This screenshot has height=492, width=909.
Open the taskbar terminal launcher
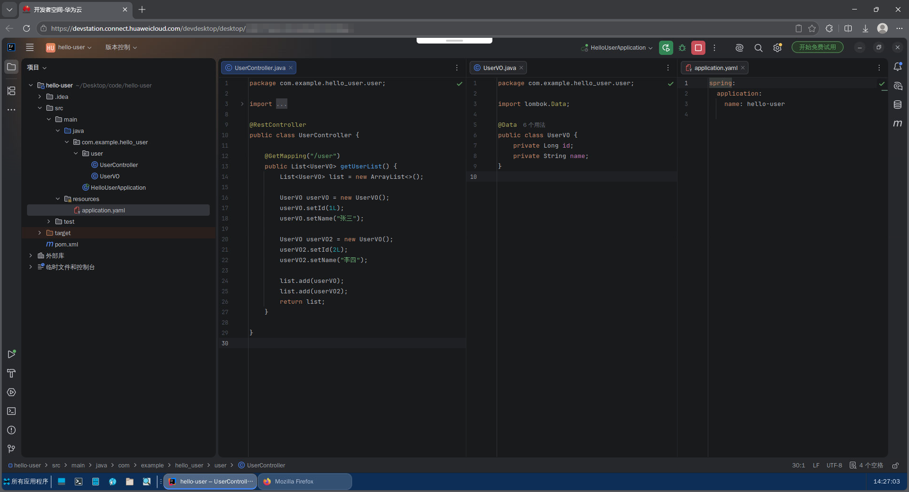79,482
